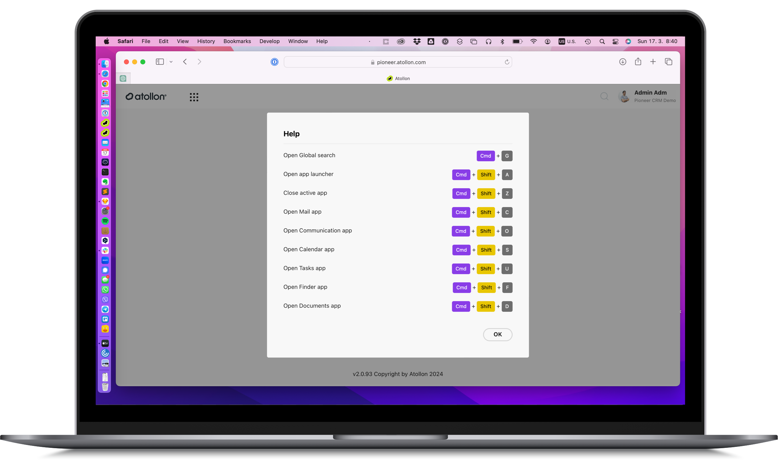Click the Downloads arrow icon in Safari toolbar
778x460 pixels.
click(x=622, y=61)
